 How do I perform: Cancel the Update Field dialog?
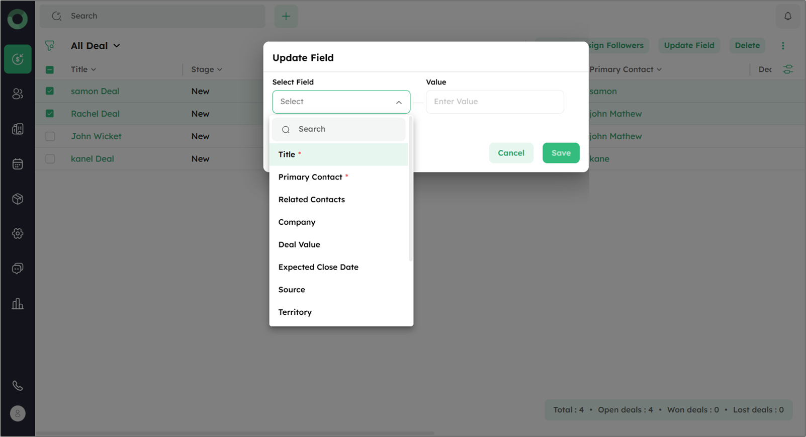[511, 153]
